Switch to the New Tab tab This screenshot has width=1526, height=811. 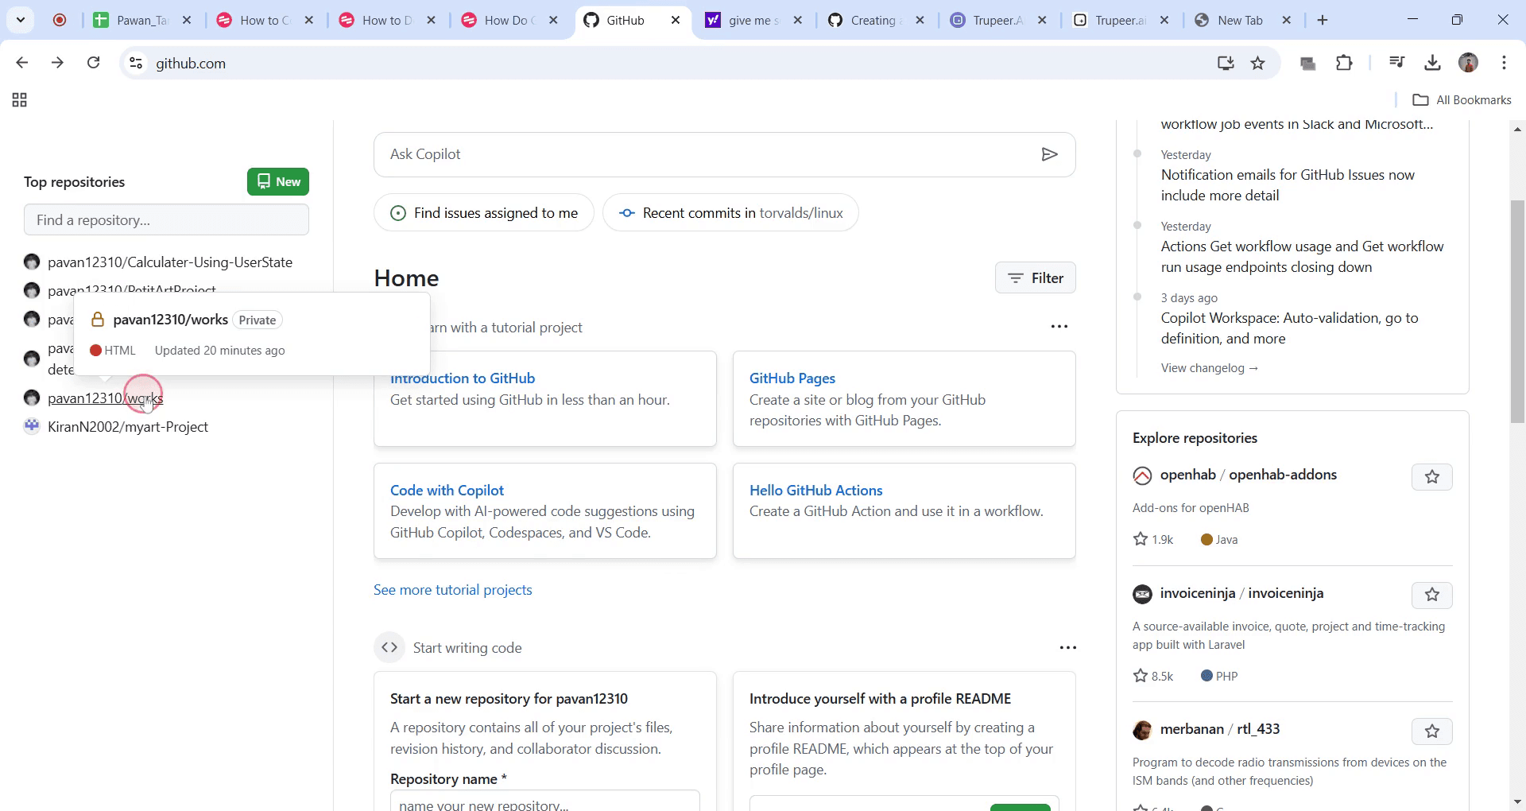pos(1242,20)
